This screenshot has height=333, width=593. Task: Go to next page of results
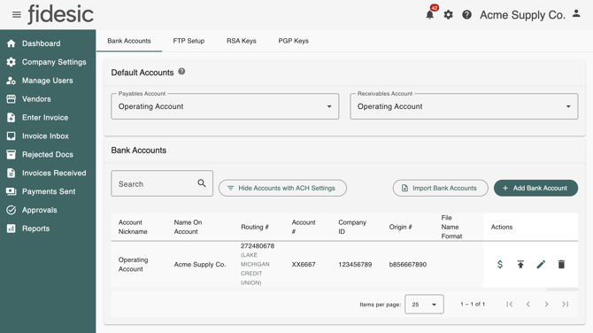tap(546, 305)
